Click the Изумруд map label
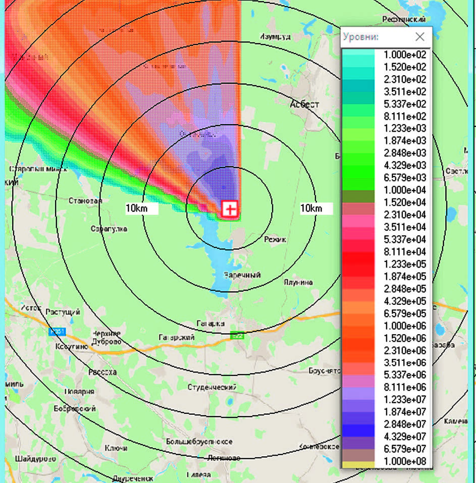476x483 pixels. pyautogui.click(x=275, y=37)
